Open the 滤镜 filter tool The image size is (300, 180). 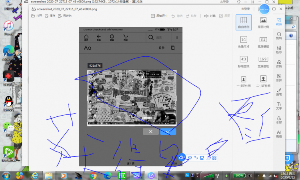pos(279,64)
